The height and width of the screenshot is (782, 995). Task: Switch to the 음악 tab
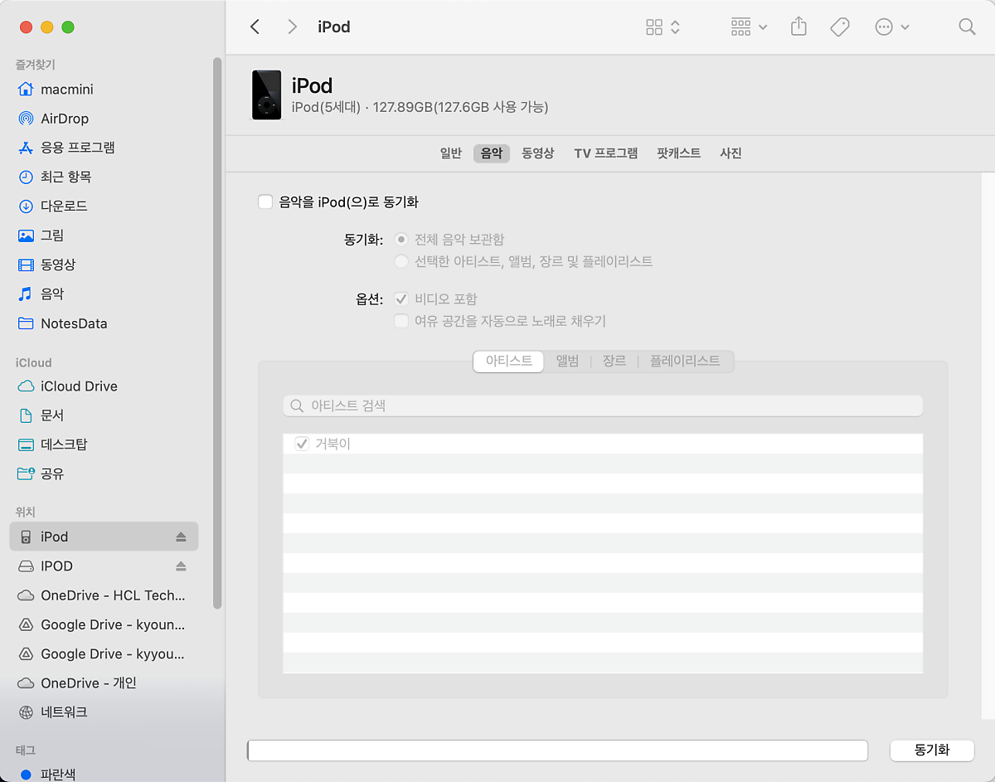pyautogui.click(x=492, y=153)
